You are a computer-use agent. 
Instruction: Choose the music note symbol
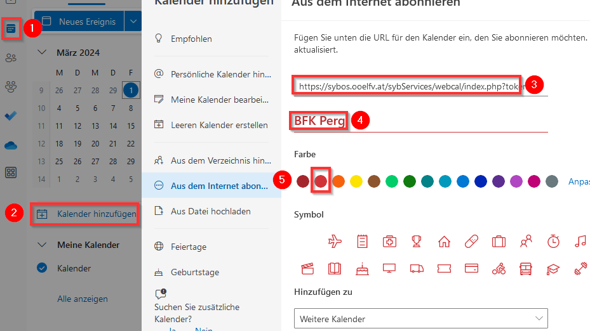point(580,242)
